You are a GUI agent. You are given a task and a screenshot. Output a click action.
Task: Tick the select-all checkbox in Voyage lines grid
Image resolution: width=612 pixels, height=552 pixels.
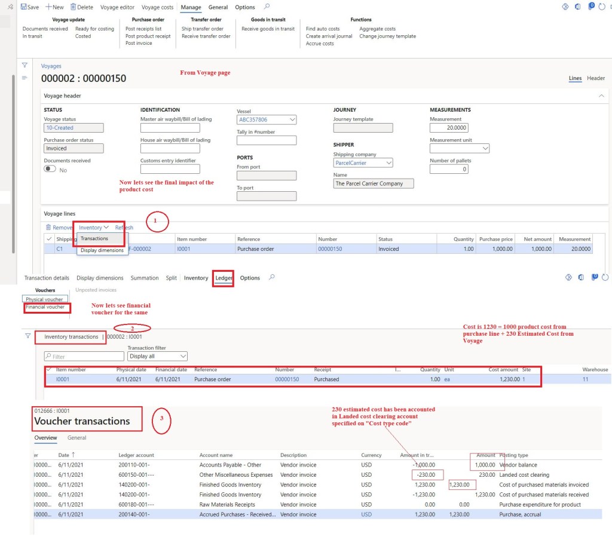tap(48, 239)
